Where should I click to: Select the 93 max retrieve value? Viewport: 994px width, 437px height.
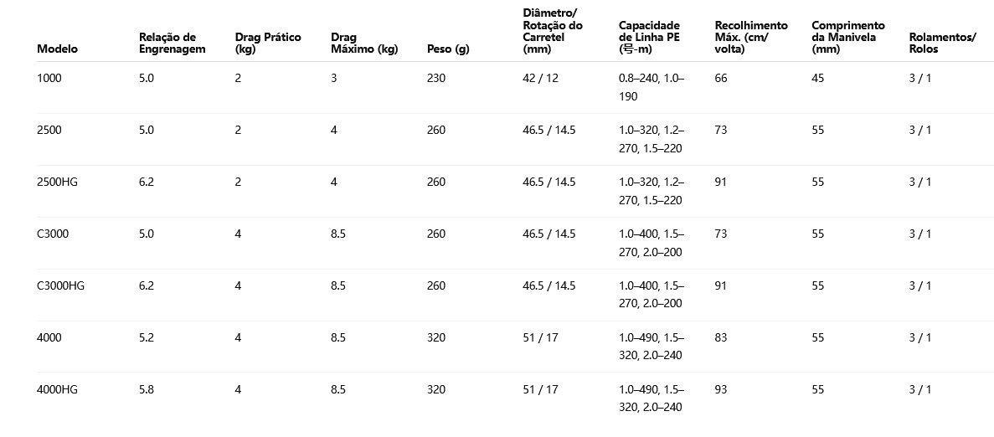722,389
